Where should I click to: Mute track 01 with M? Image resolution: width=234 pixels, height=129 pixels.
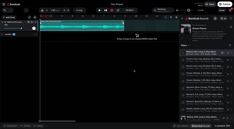click(28, 22)
